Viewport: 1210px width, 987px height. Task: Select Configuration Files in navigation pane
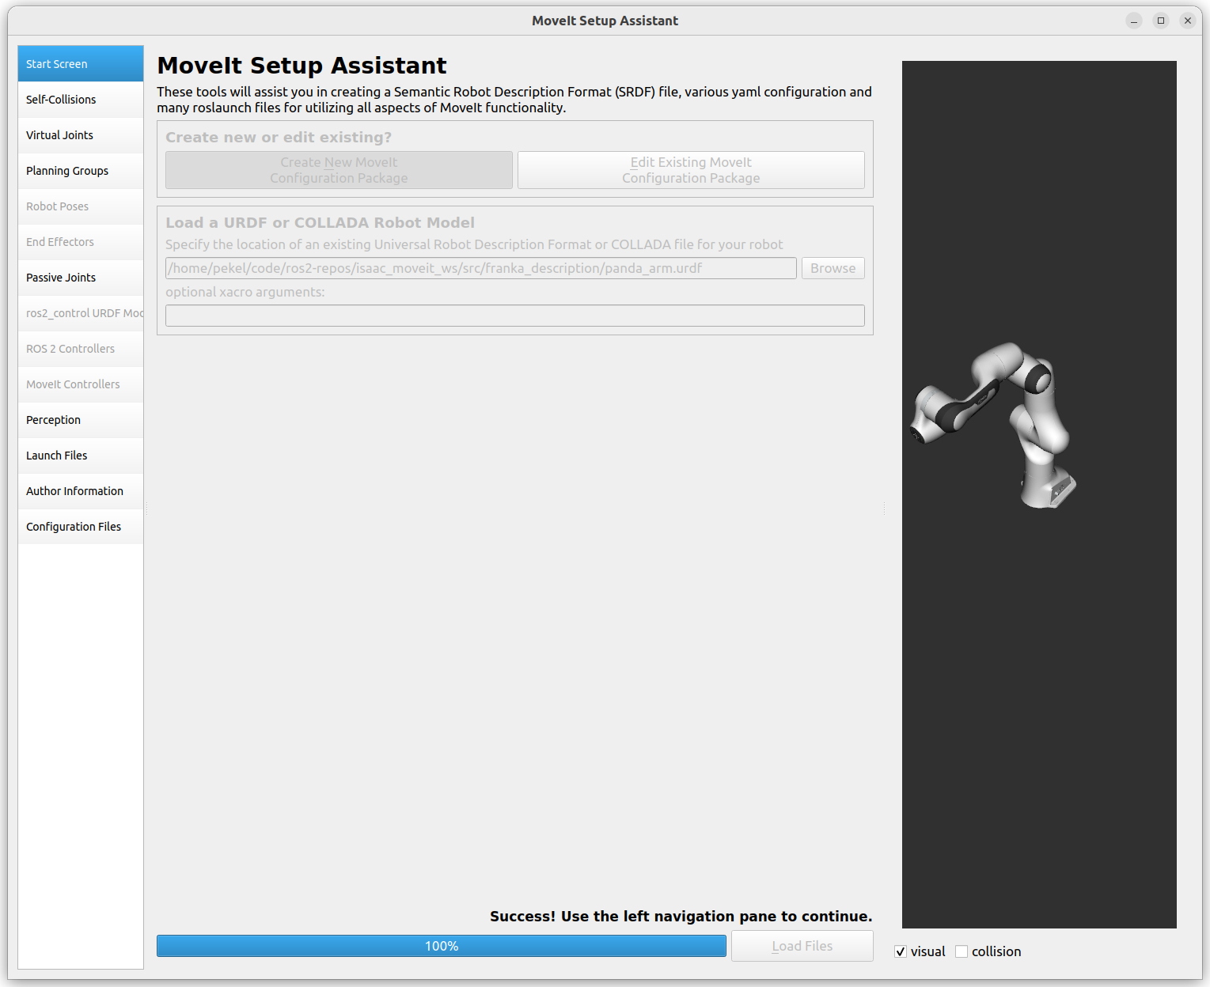tap(80, 527)
